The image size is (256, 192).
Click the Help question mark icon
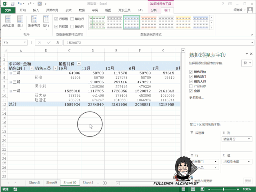point(223,4)
